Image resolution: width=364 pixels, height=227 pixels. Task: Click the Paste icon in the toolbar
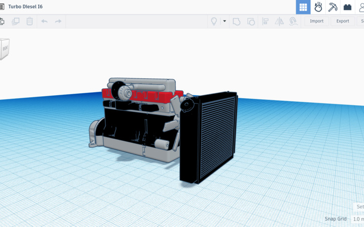(x=2, y=22)
